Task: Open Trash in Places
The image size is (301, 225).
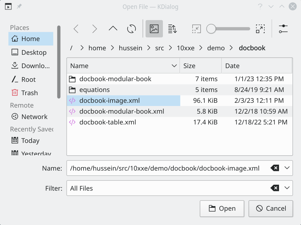Action: [31, 93]
